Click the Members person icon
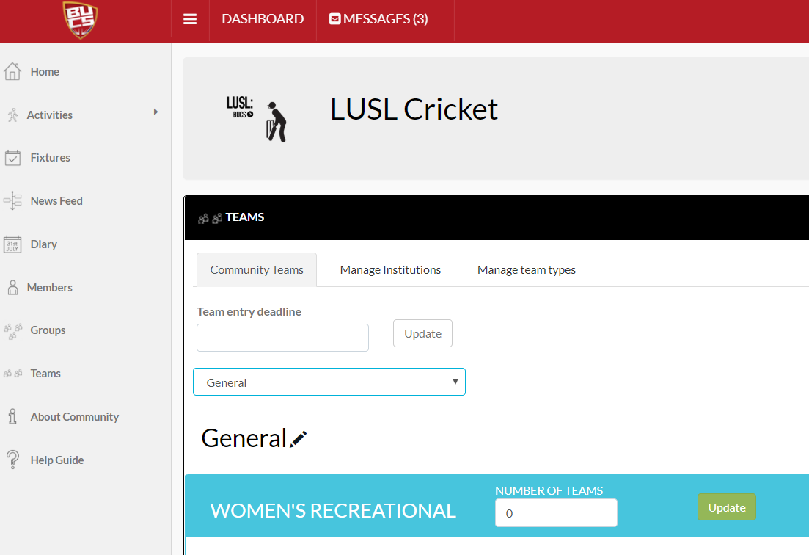Image resolution: width=809 pixels, height=555 pixels. pos(13,287)
